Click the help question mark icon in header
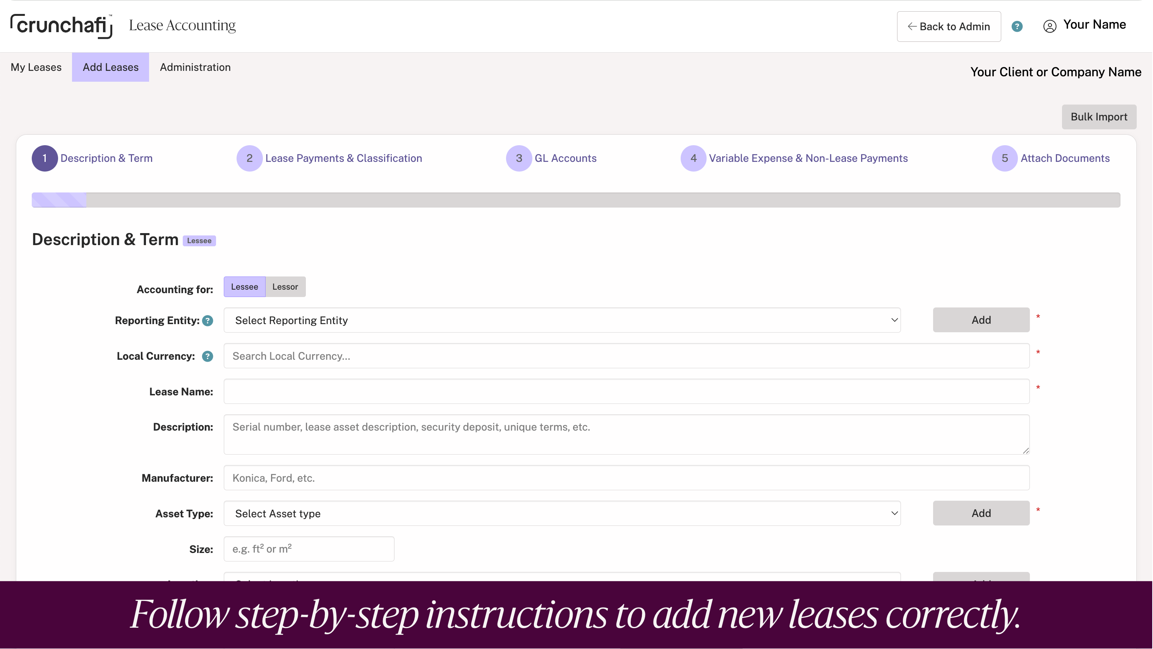1153x649 pixels. point(1017,26)
